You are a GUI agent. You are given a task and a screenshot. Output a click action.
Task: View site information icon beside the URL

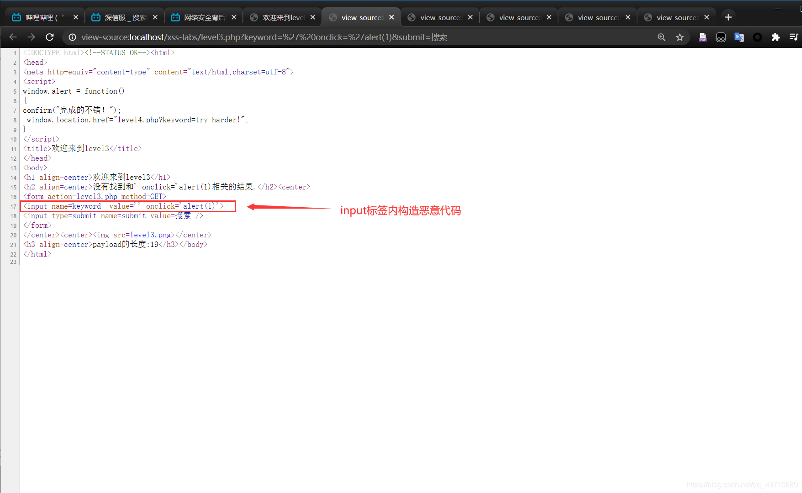(x=72, y=37)
